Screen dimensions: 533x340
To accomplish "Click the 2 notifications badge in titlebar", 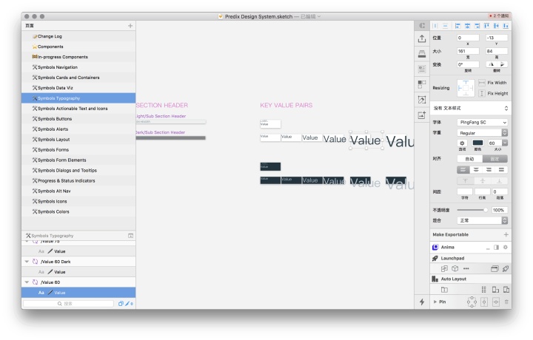I will click(x=499, y=16).
